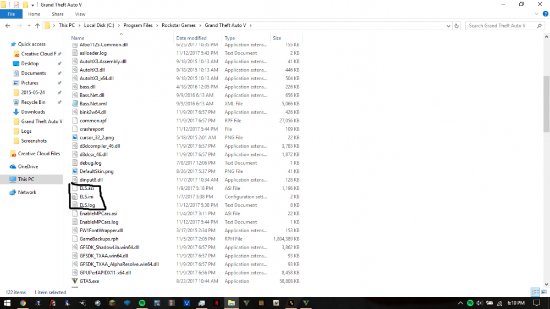The height and width of the screenshot is (309, 550).
Task: Open the battery status tray icon
Action: coord(490,303)
